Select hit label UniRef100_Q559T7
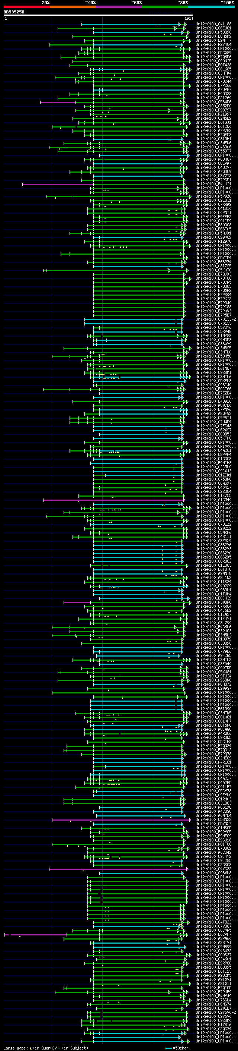Image resolution: width=238 pixels, height=1051 pixels. click(x=213, y=151)
